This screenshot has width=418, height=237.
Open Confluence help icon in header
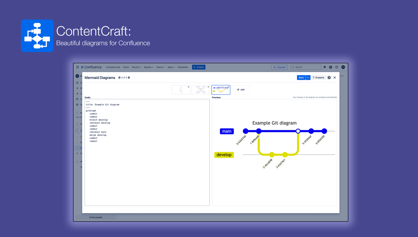(x=330, y=67)
